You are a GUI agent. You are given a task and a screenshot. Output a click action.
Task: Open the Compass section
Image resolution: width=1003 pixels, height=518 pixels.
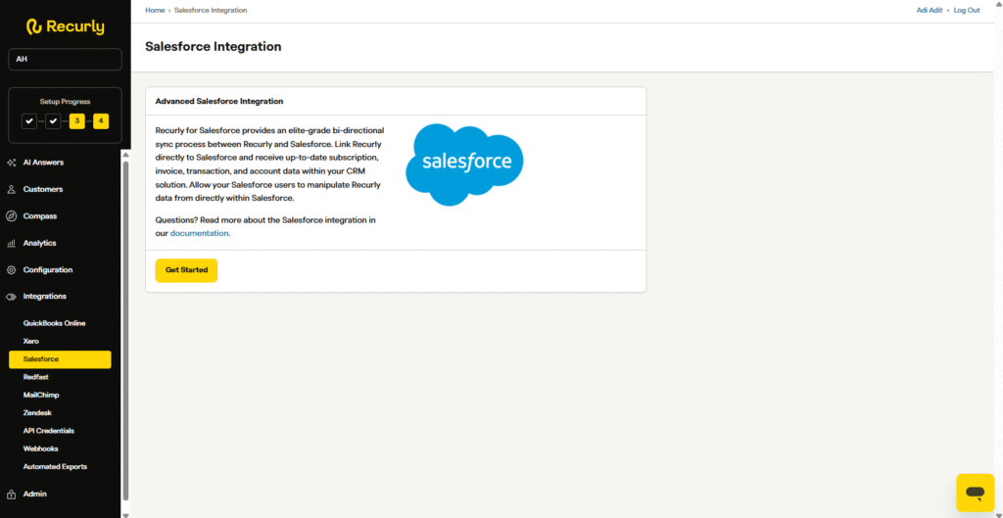click(x=39, y=216)
